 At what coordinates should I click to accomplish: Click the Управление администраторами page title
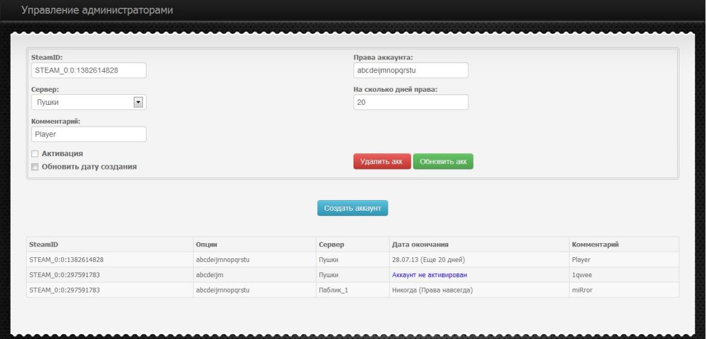click(x=97, y=11)
